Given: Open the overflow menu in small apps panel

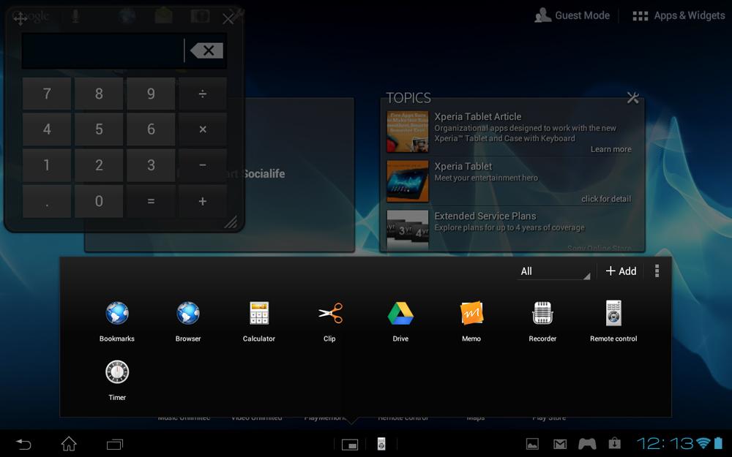Looking at the screenshot, I should [x=657, y=271].
